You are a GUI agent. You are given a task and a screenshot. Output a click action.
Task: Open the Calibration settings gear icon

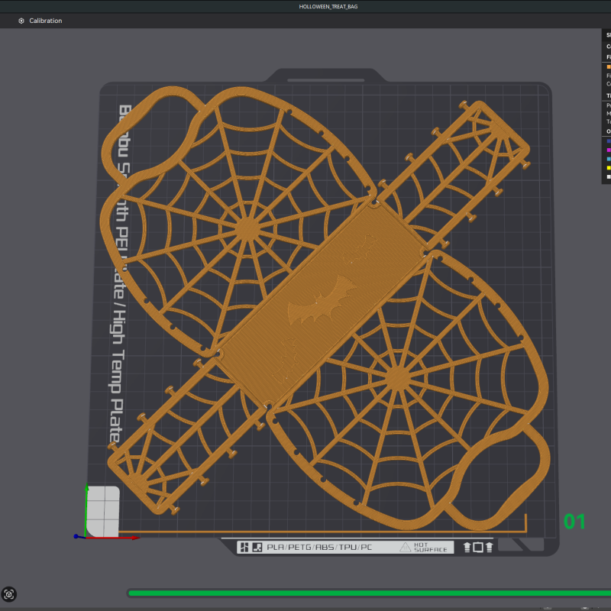click(x=20, y=21)
